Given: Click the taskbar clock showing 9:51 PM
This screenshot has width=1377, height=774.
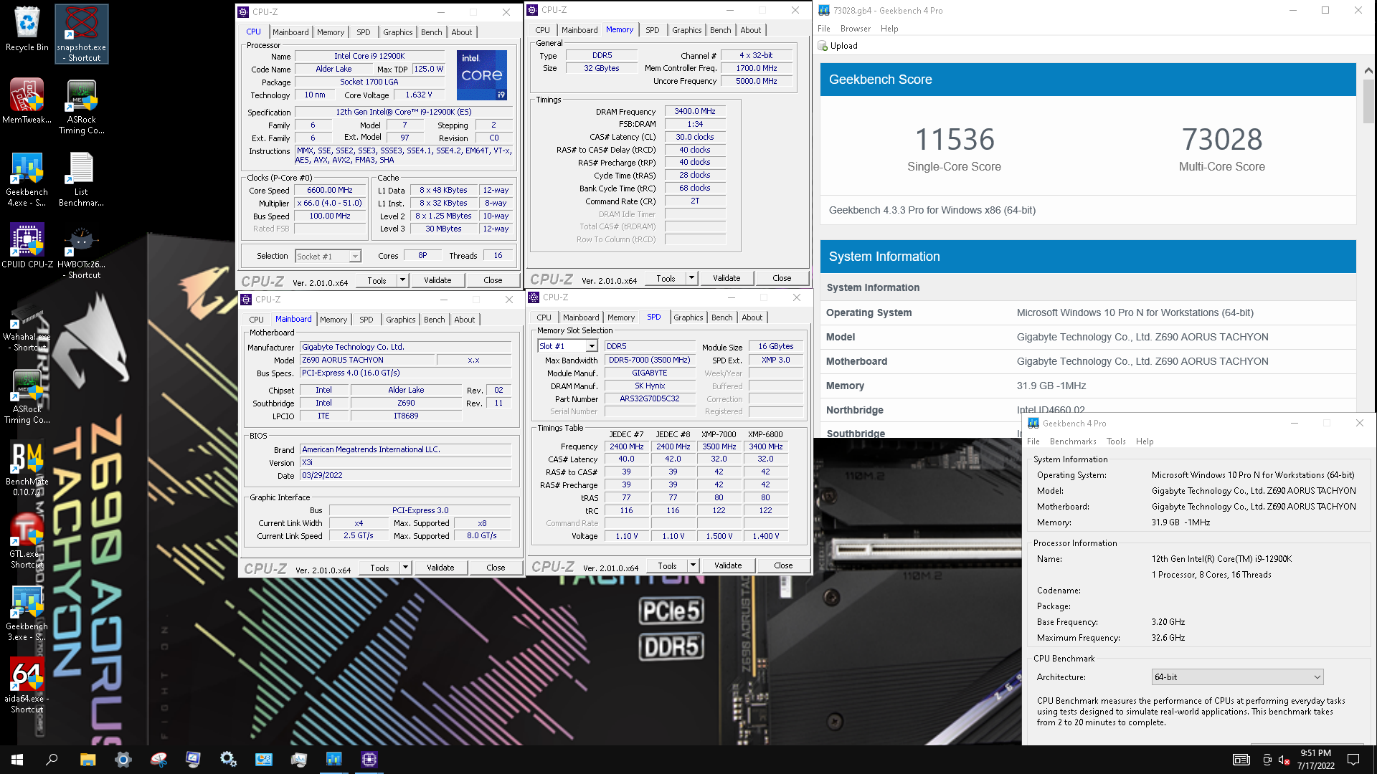Looking at the screenshot, I should click(1316, 760).
